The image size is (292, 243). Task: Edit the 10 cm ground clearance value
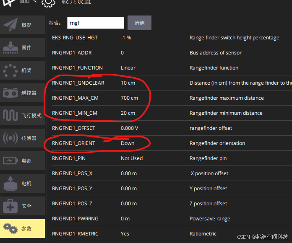coord(128,83)
